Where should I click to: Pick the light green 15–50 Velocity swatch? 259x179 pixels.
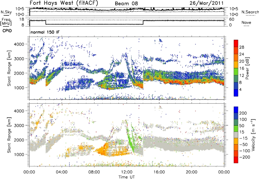[236, 129]
